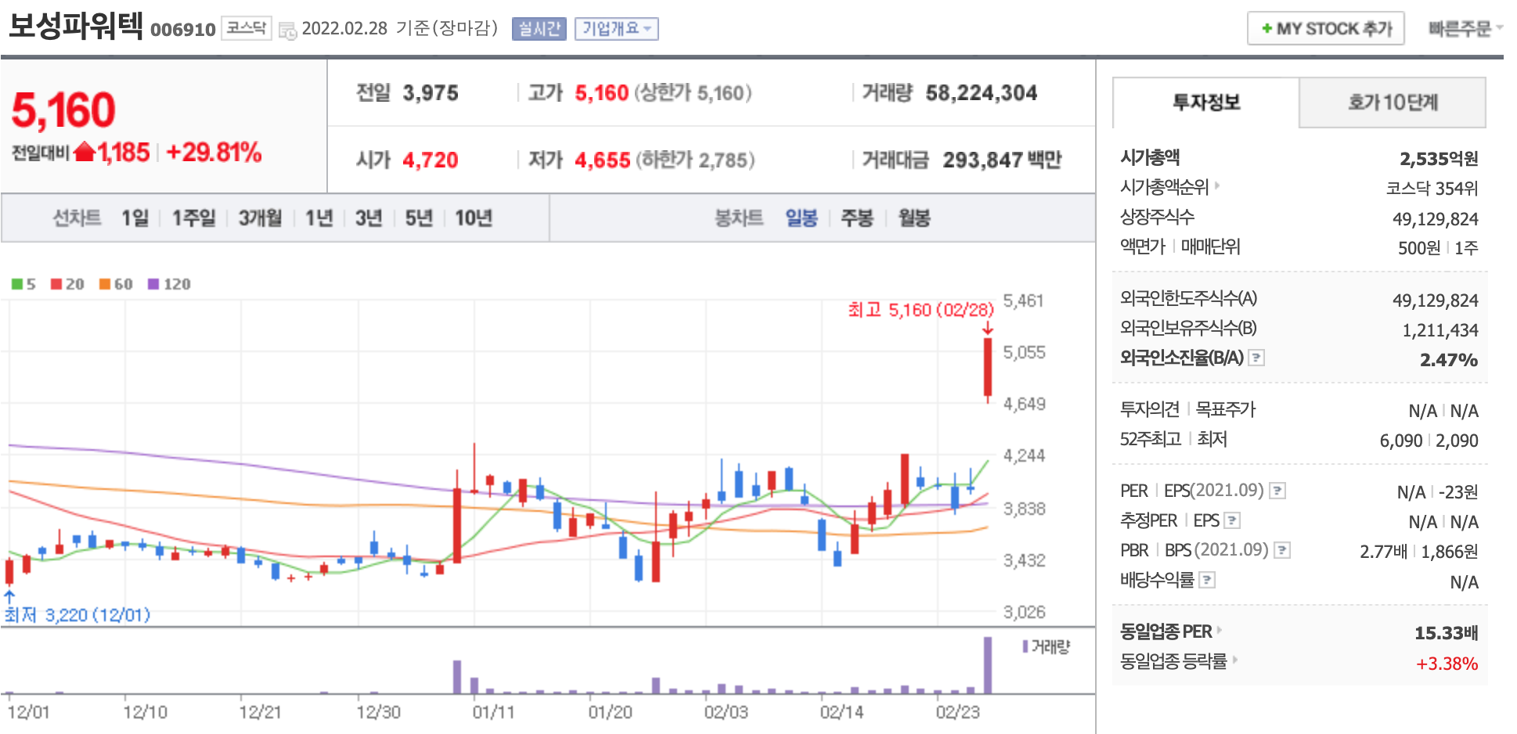
Task: Click the 최고 5,160 (02/28) label
Action: coord(921,310)
